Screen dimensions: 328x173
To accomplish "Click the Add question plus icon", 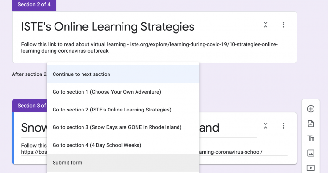I will click(x=311, y=109).
